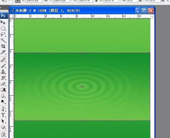
Task: Click the document window title bar text
Action: (x=47, y=10)
